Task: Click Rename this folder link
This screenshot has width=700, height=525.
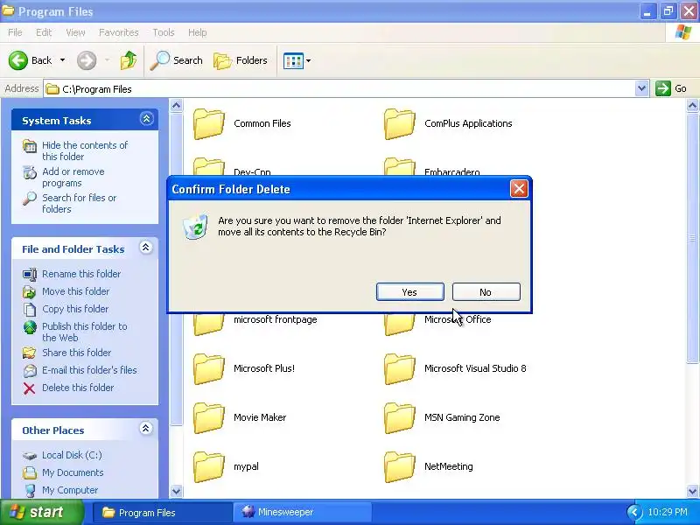Action: click(x=81, y=274)
